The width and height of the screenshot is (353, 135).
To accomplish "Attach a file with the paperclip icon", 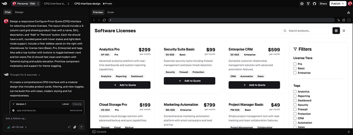I will tap(75, 127).
